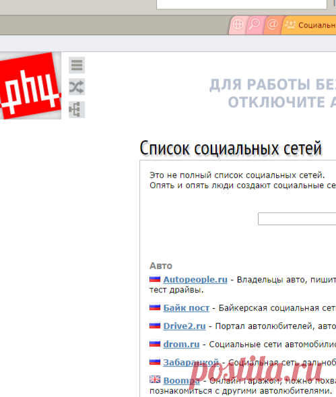Click the shuffle random icon
The height and width of the screenshot is (397, 336).
(77, 87)
